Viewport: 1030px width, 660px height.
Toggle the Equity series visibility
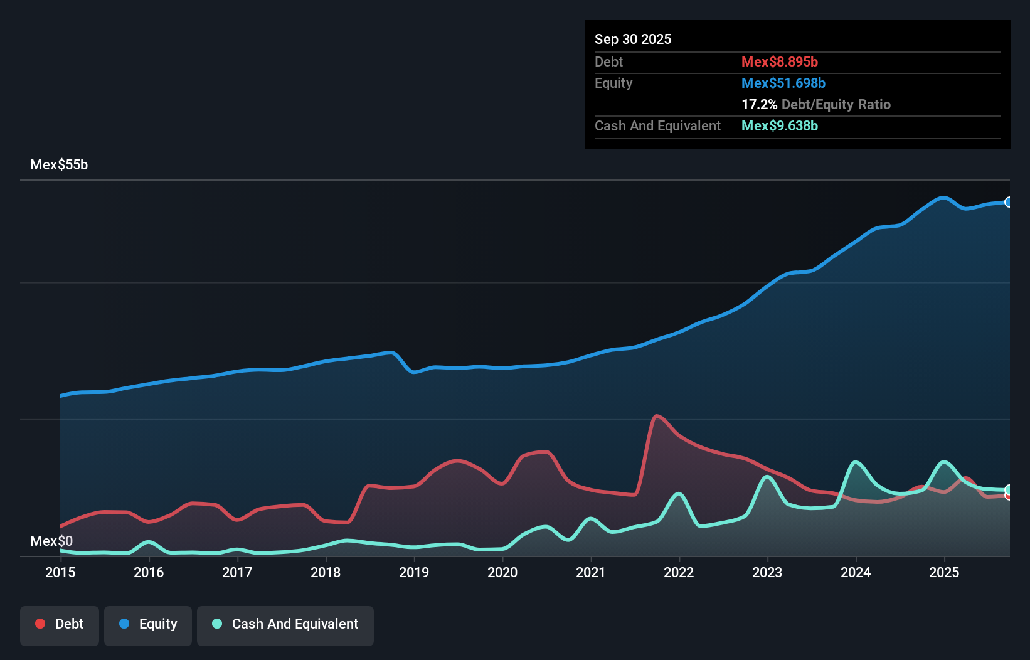click(x=147, y=624)
